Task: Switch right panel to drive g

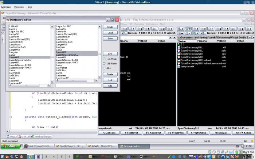Action: [218, 29]
